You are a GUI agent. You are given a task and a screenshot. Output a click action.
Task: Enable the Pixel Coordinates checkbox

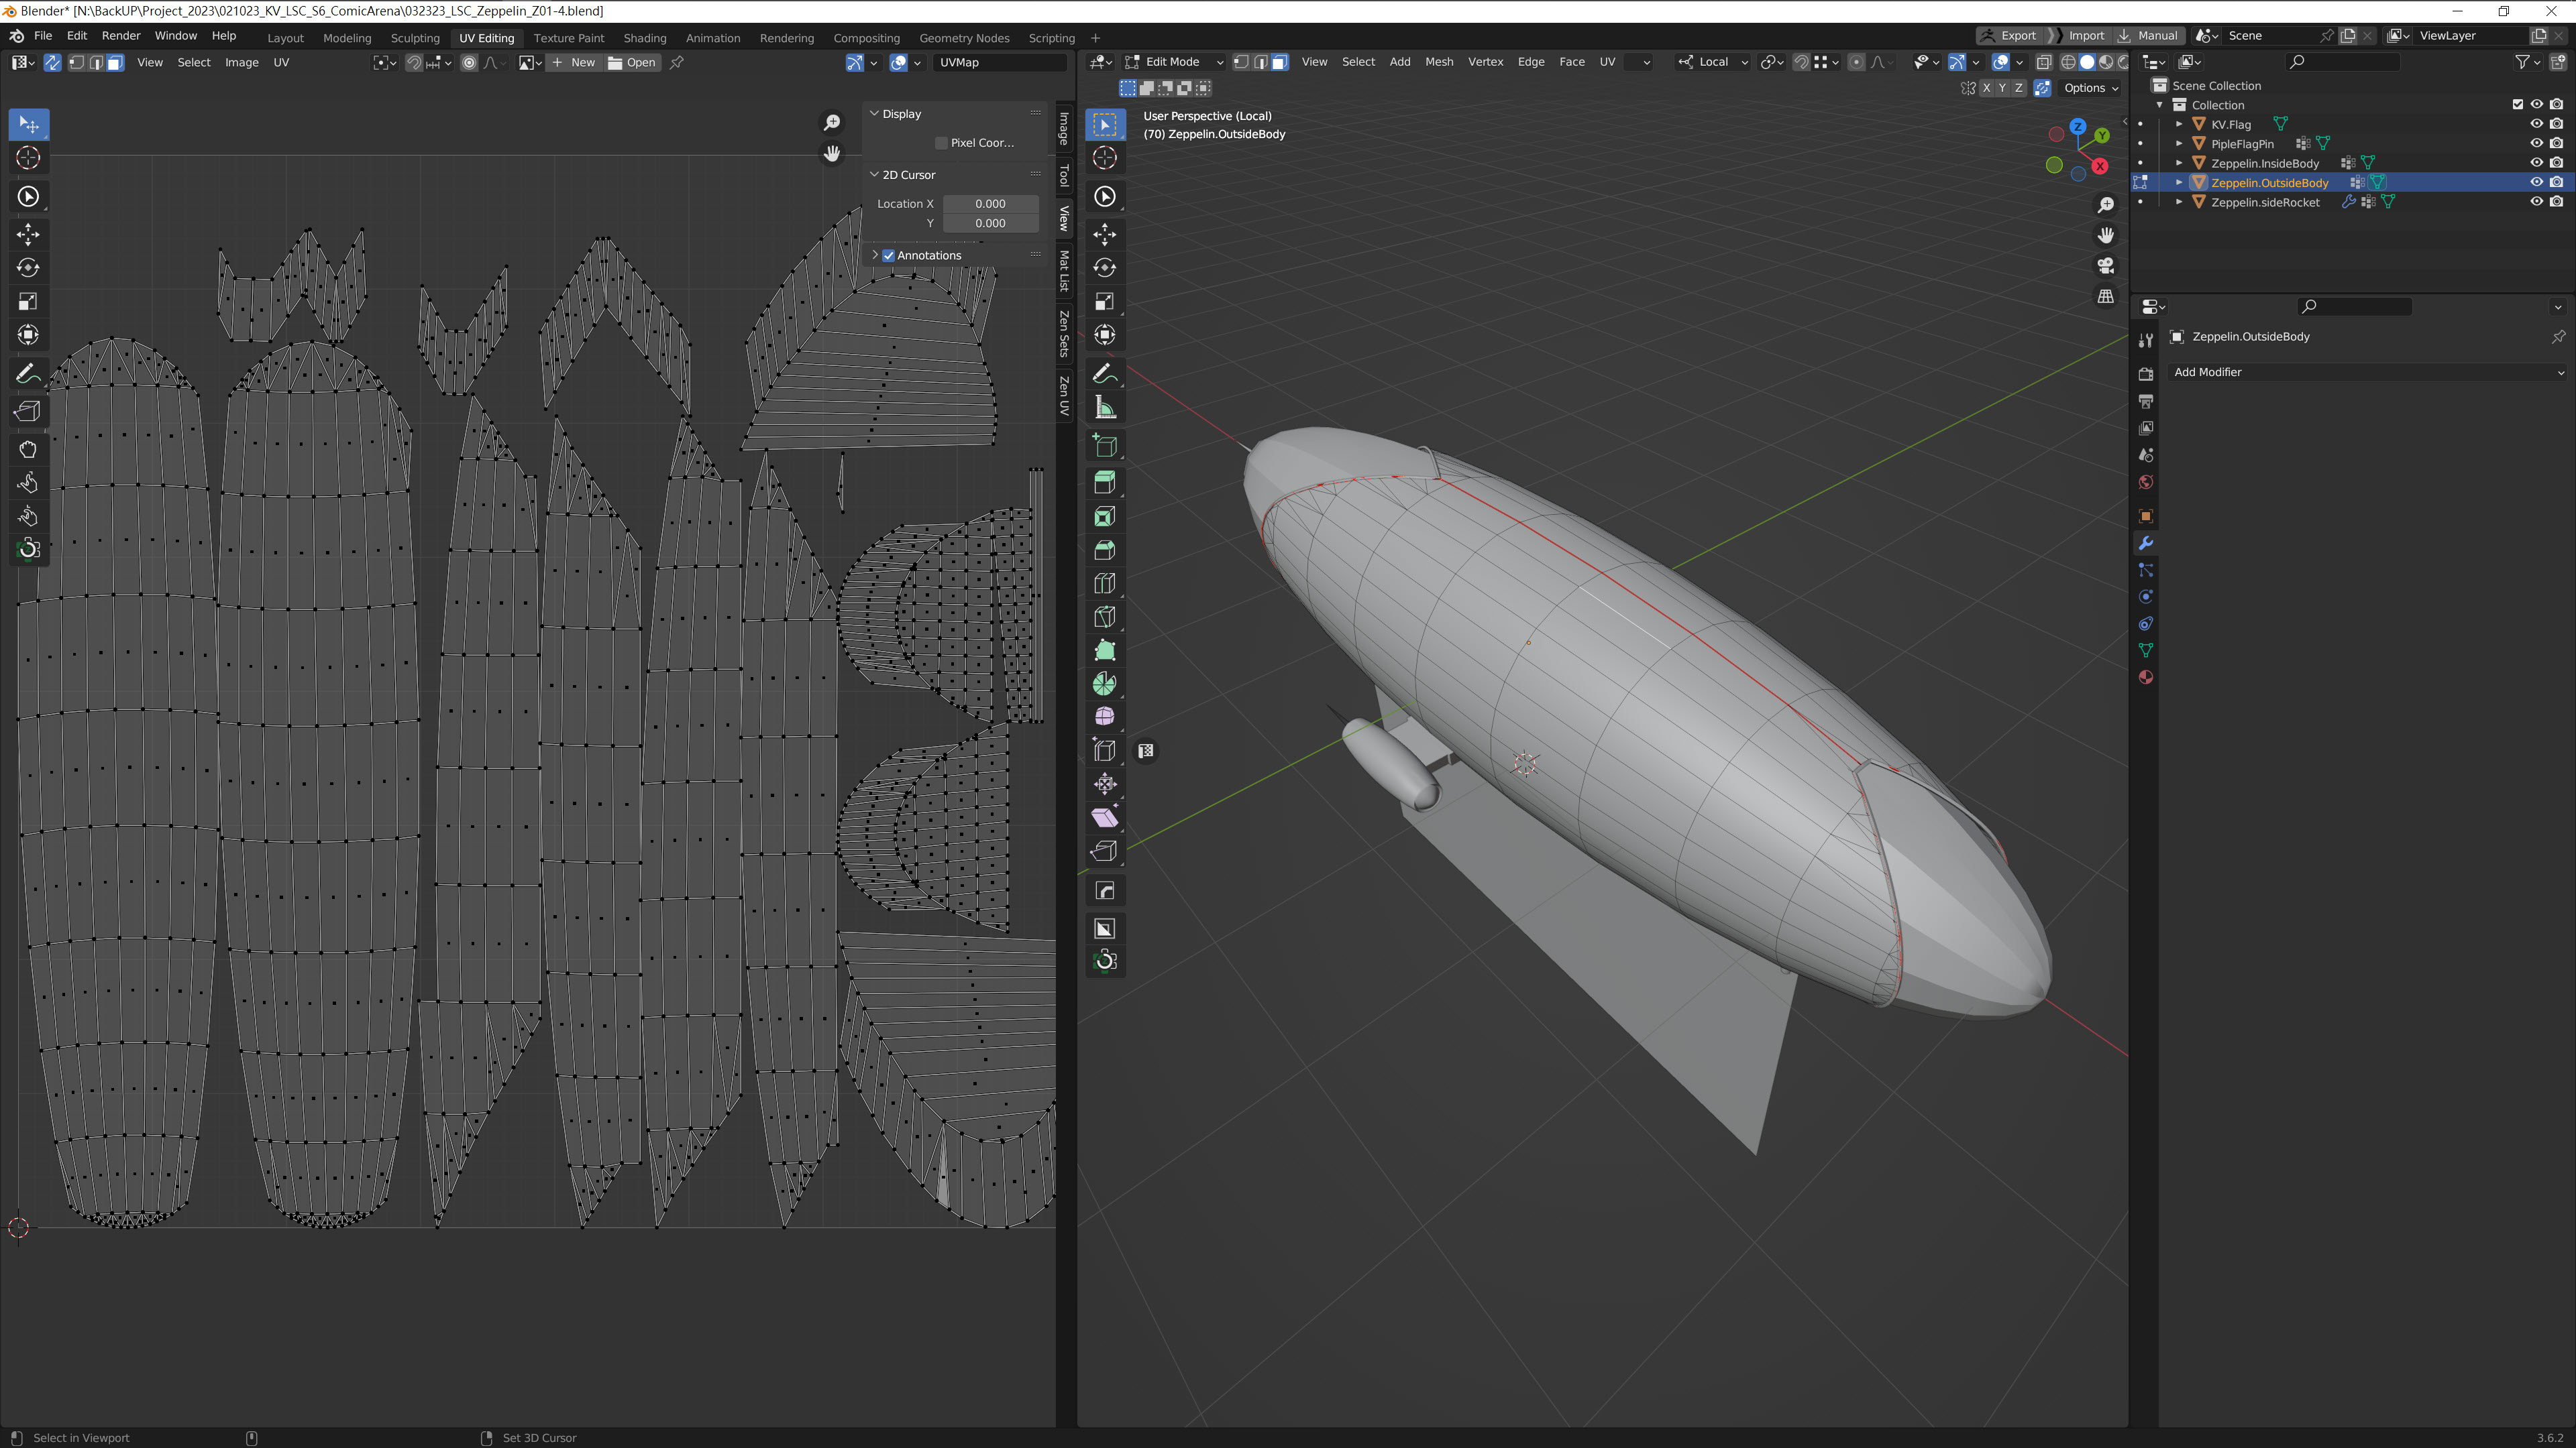tap(941, 143)
